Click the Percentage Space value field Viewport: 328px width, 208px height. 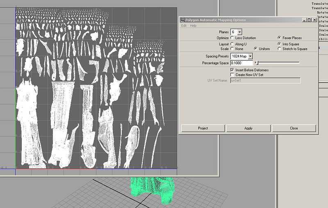(241, 63)
